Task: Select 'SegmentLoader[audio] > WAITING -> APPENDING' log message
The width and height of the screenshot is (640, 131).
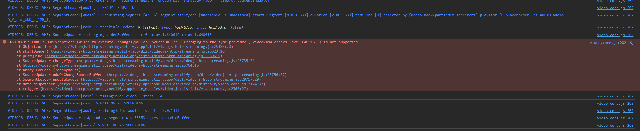Action: 76,125
